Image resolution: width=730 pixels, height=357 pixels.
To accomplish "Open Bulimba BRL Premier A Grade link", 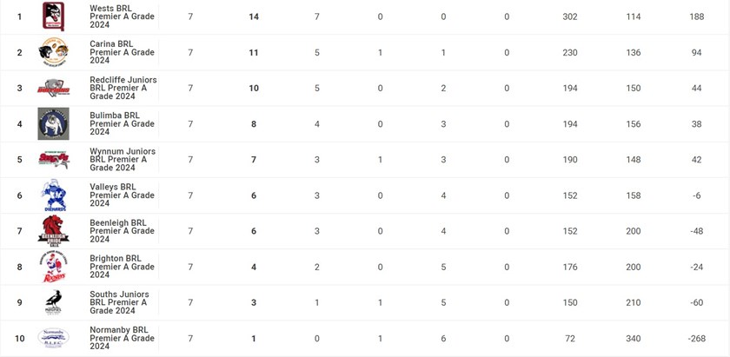I will [x=122, y=123].
